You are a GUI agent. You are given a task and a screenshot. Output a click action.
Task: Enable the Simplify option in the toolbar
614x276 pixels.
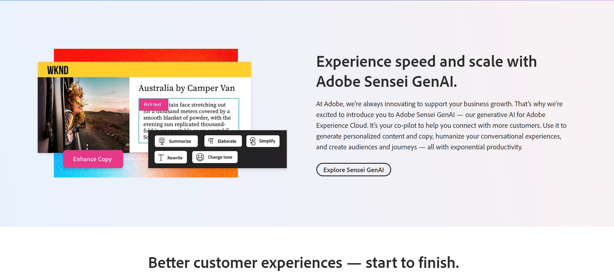pos(263,141)
